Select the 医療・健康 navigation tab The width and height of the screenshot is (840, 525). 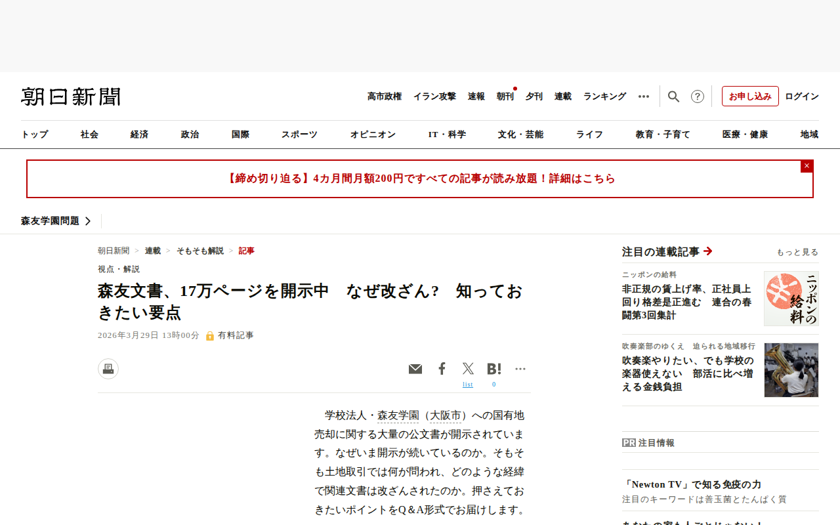(x=745, y=135)
